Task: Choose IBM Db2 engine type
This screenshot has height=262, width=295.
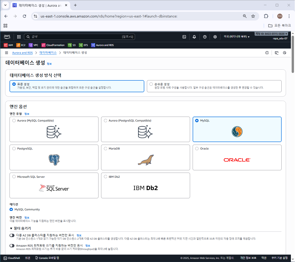Action: tap(145, 185)
